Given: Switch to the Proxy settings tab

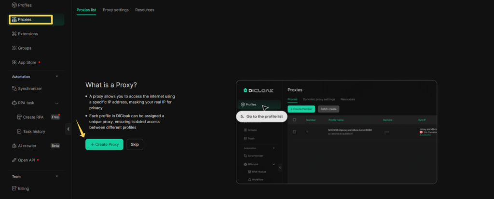Looking at the screenshot, I should (116, 10).
